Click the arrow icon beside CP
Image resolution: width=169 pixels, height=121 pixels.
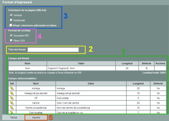coord(12,98)
